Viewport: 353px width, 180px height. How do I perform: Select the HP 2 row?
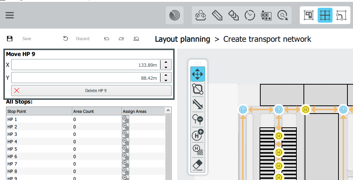[x=86, y=127]
